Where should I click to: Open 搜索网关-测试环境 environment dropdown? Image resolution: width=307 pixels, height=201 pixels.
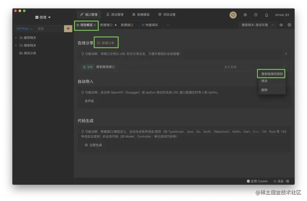(x=258, y=25)
